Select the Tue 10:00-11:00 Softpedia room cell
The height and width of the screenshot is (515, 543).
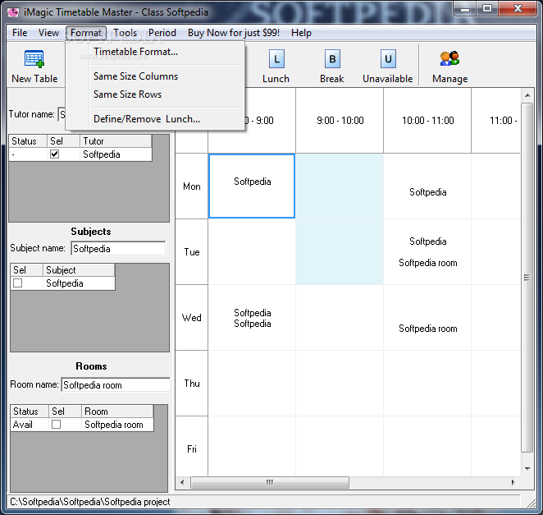pyautogui.click(x=427, y=252)
